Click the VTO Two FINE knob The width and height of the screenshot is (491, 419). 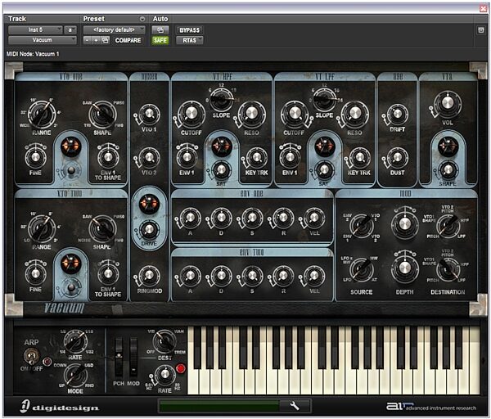tap(35, 273)
